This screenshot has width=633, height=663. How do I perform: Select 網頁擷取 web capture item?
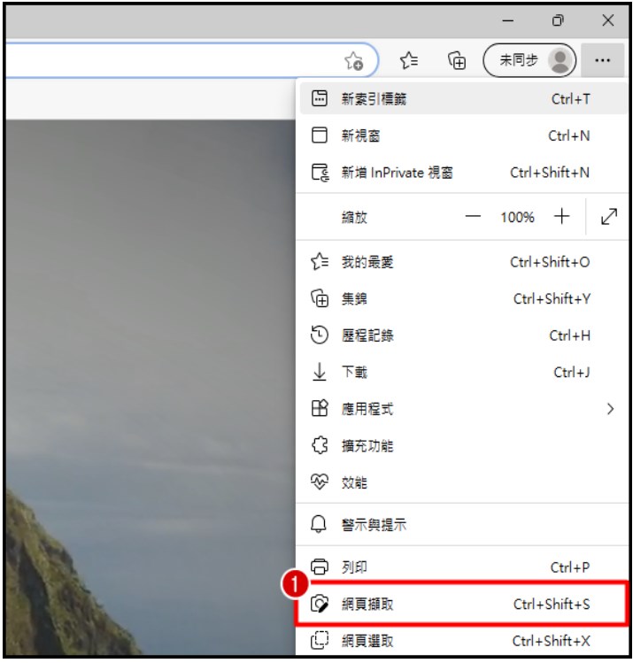463,604
